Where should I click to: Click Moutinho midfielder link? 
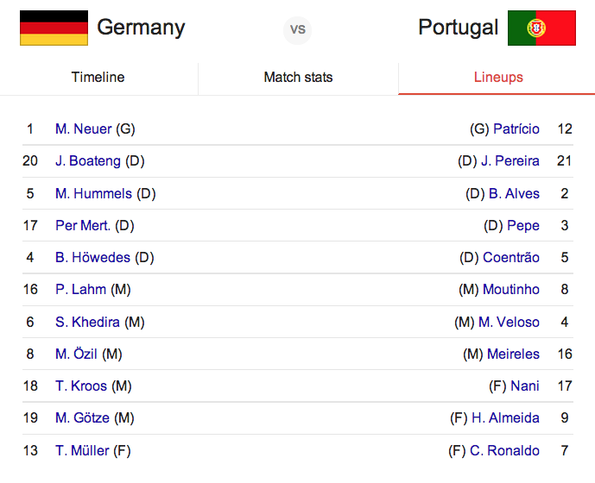point(511,290)
